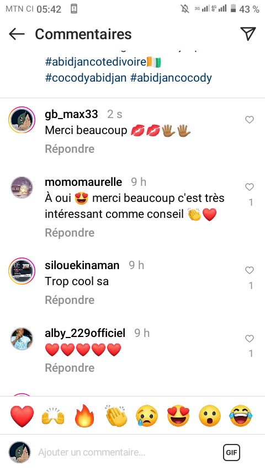Like momomaurelle's comment with heart
Viewport: 265px width, 471px height.
point(250,187)
